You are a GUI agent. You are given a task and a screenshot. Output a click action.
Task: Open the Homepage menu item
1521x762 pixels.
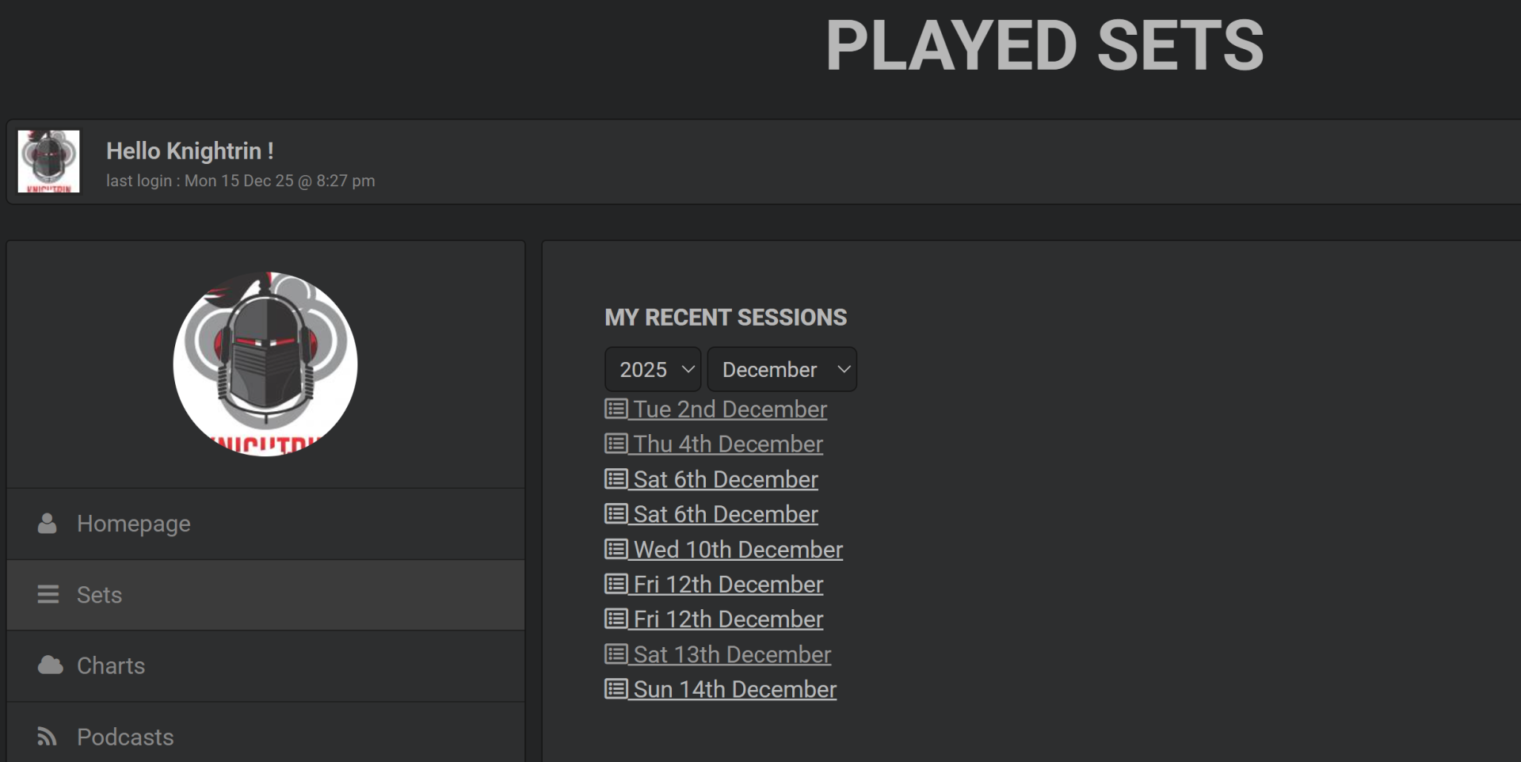133,524
